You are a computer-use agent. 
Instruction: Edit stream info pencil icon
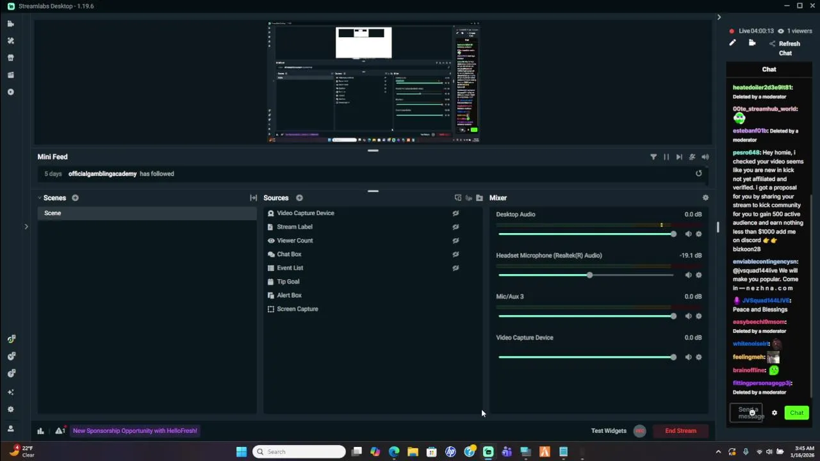tap(732, 43)
